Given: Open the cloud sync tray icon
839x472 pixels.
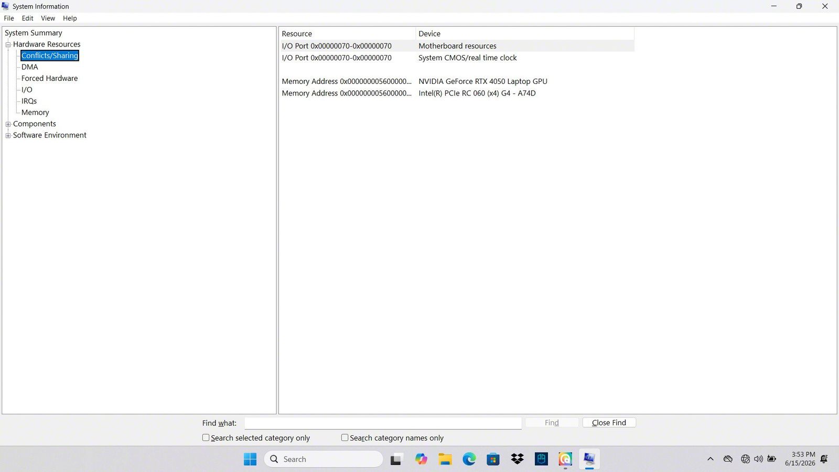Looking at the screenshot, I should 728,459.
